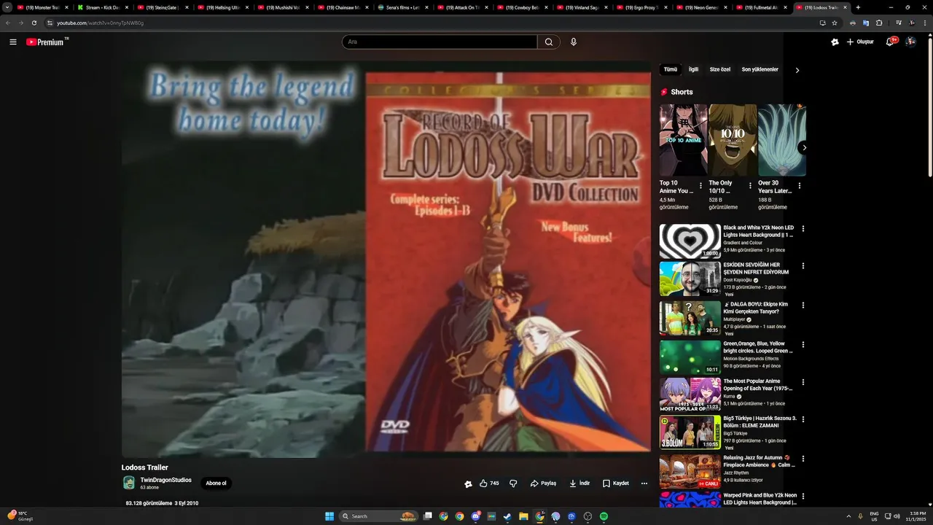
Task: Open Steam from the taskbar
Action: [507, 516]
